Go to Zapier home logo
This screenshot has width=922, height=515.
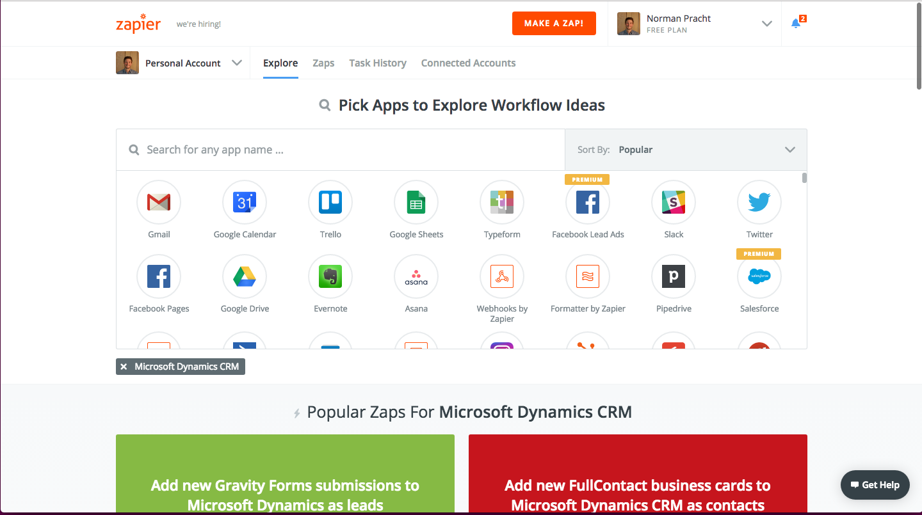point(138,23)
